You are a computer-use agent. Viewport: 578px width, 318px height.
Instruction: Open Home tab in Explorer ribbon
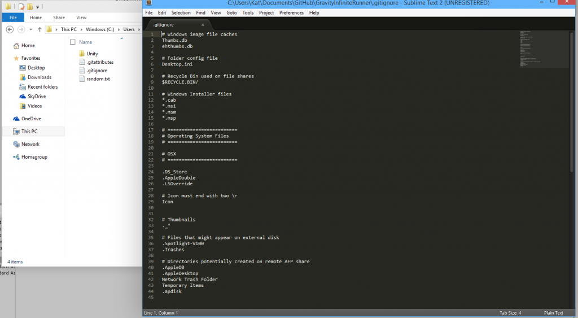tap(36, 18)
